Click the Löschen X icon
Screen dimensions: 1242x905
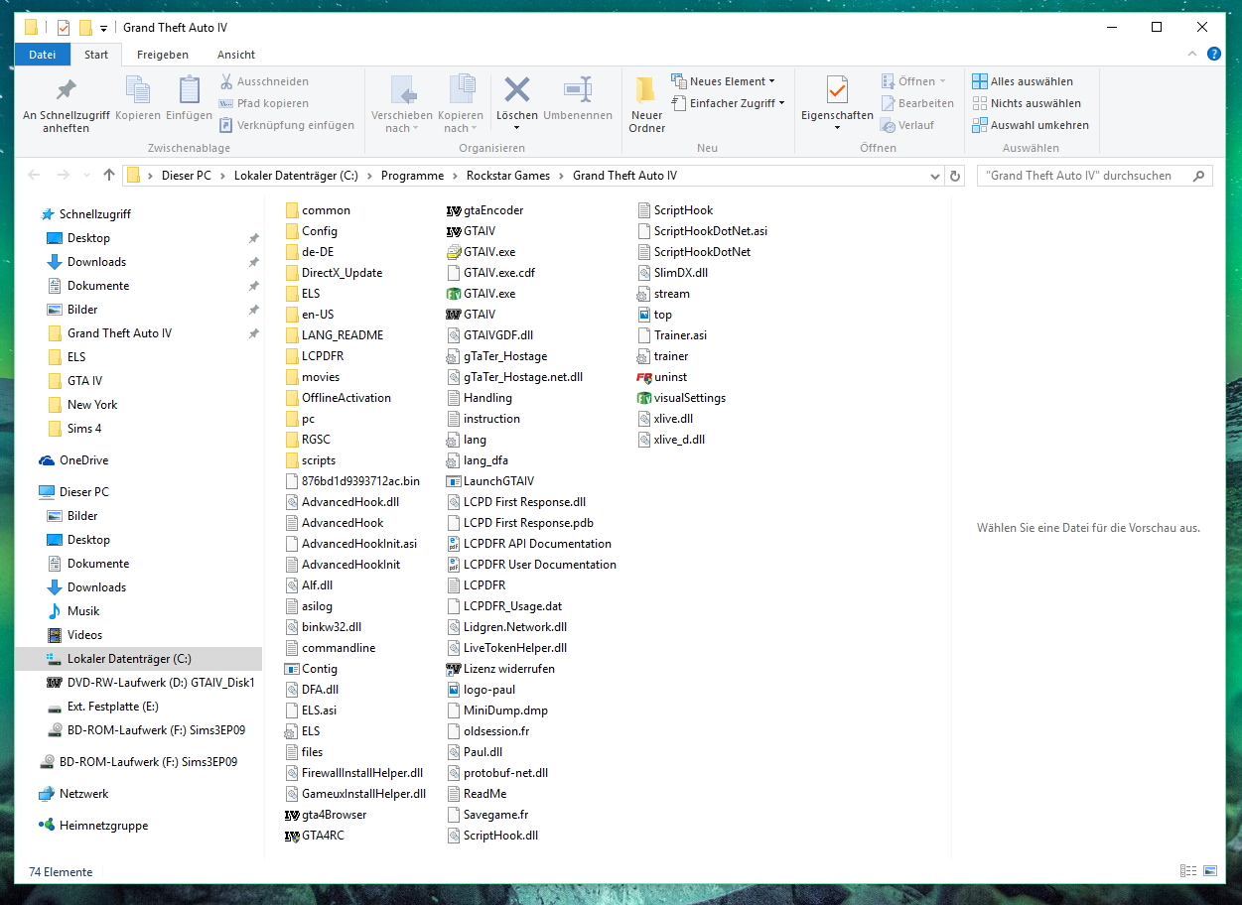517,90
